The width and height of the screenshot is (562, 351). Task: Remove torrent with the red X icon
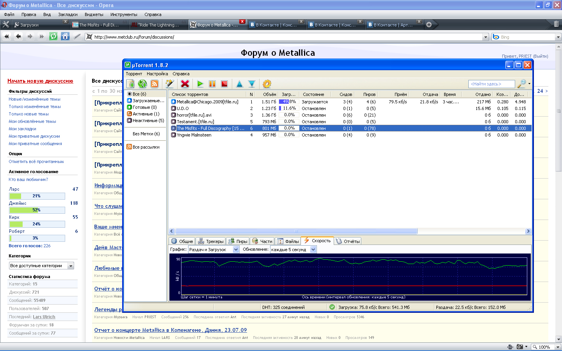(x=185, y=84)
